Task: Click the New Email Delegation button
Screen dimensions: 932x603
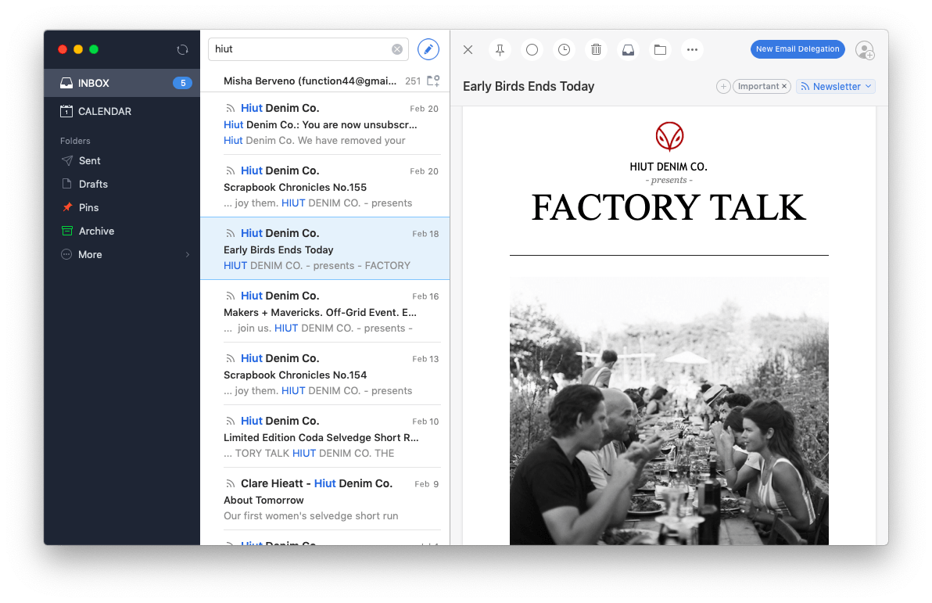Action: [x=798, y=49]
